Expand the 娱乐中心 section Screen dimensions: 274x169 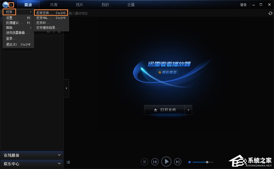59,164
